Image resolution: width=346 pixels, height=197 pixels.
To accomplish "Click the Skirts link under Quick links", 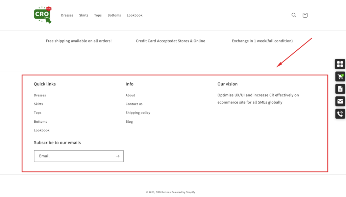I will coord(39,104).
